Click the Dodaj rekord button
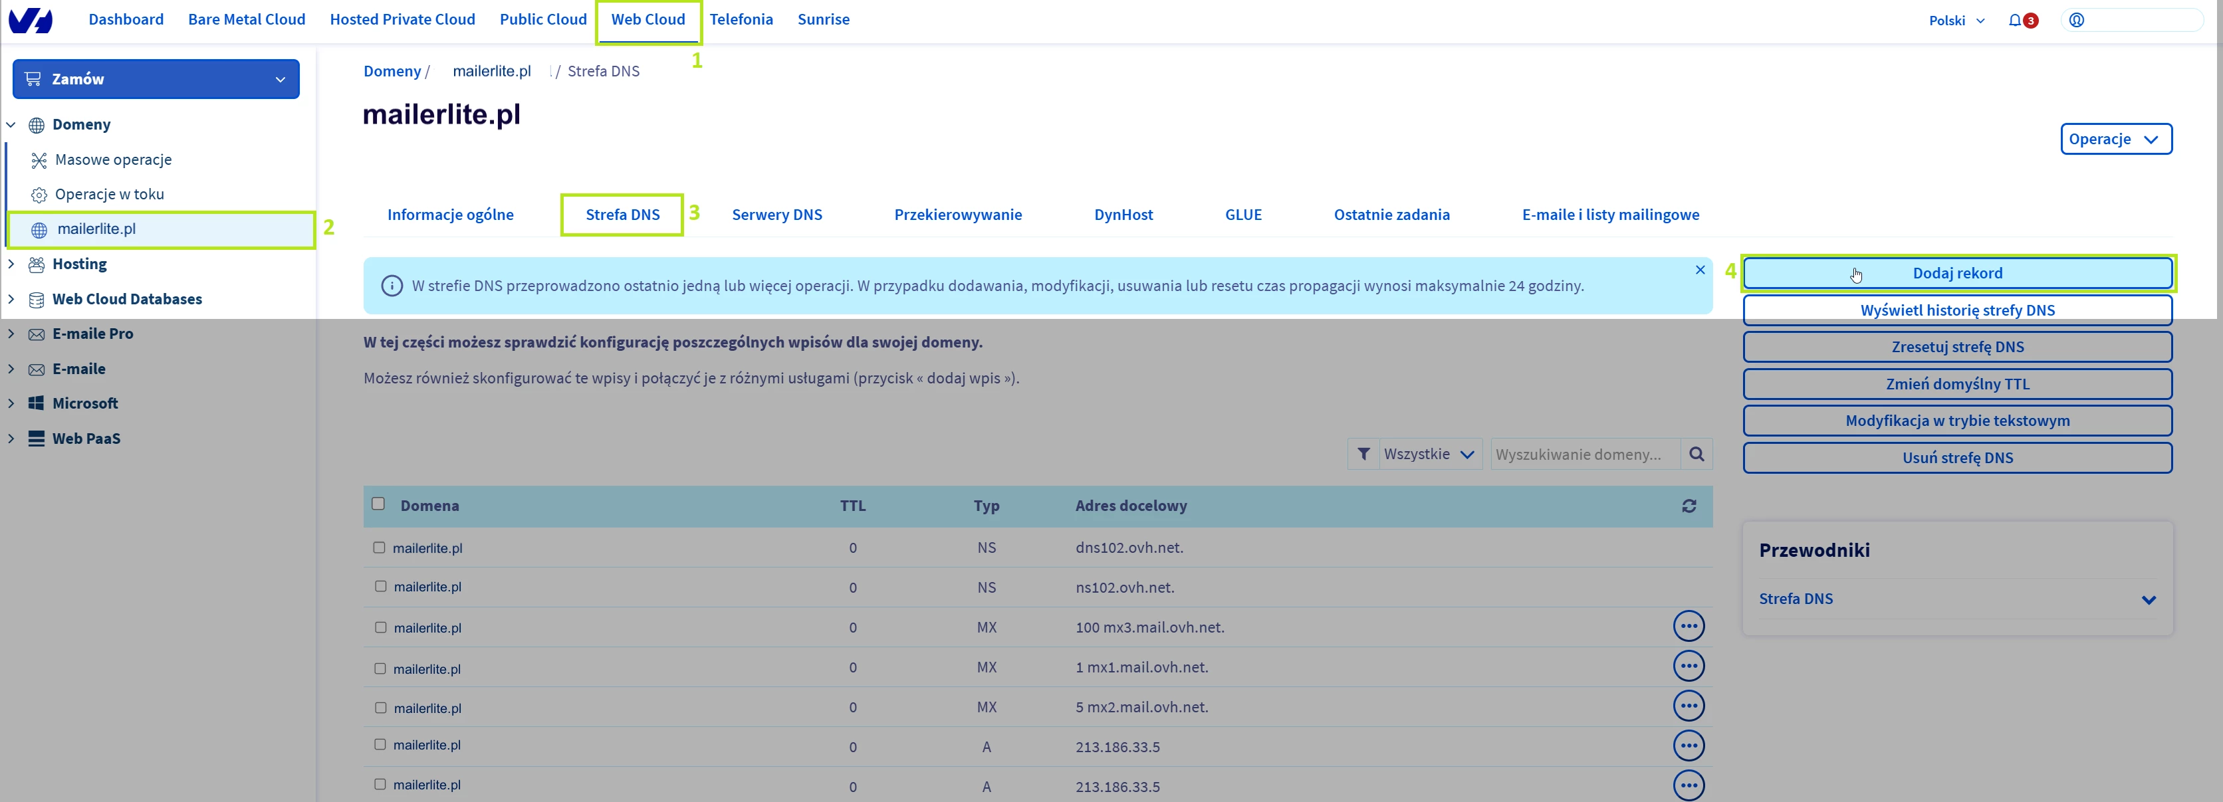The width and height of the screenshot is (2223, 802). 1956,273
